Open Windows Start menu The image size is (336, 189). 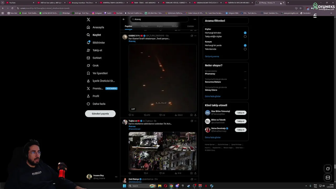pyautogui.click(x=124, y=186)
